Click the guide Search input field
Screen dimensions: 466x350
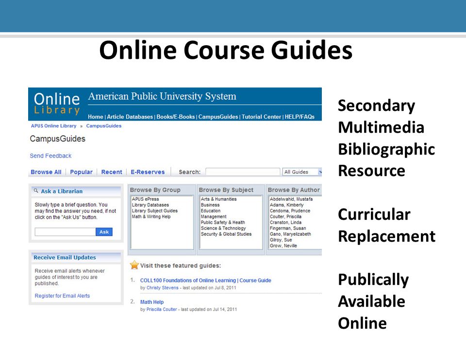243,172
